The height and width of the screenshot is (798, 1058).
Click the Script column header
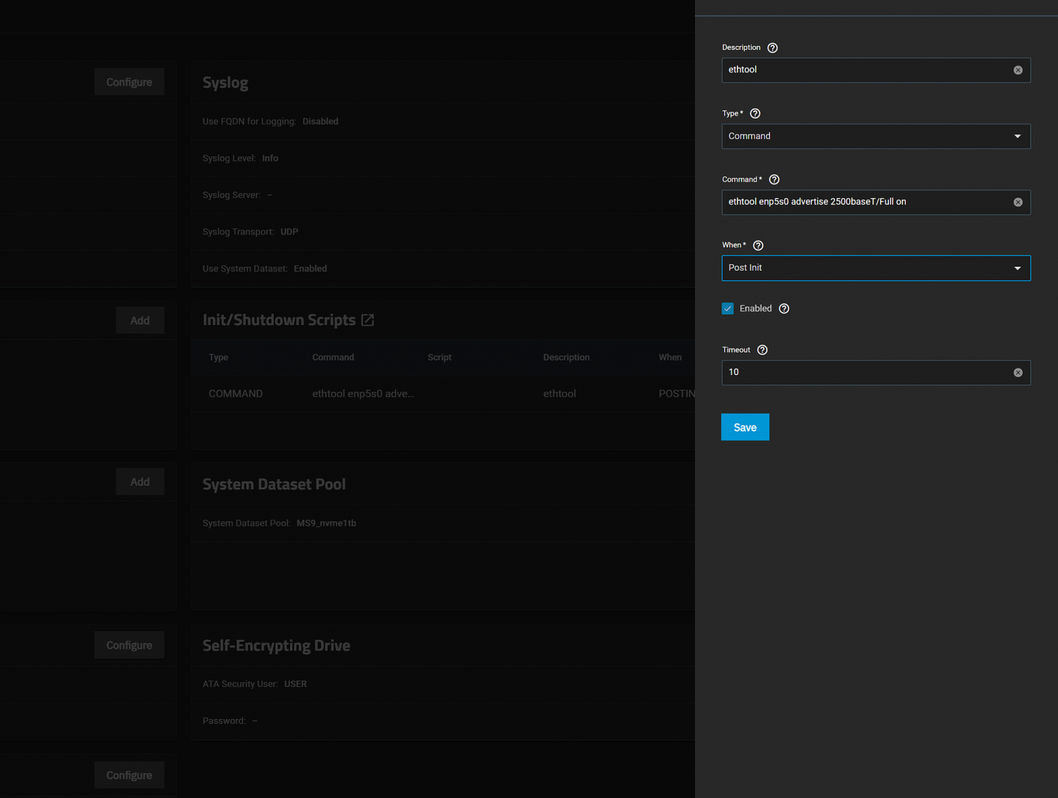[x=440, y=358]
